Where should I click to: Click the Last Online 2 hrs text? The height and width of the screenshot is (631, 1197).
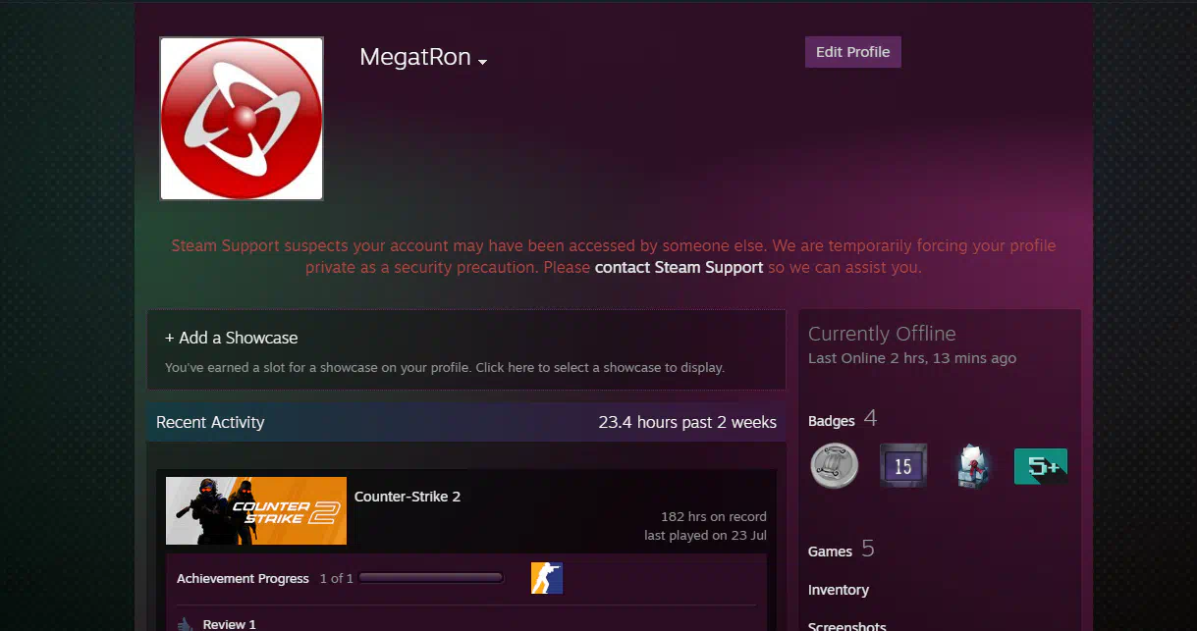(912, 358)
